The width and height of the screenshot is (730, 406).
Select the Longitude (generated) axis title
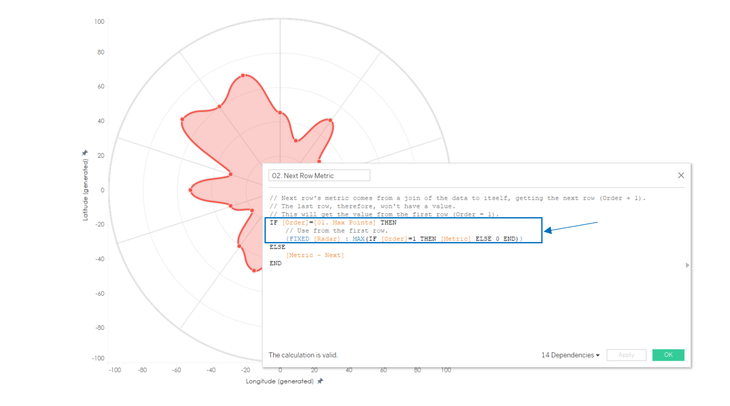pos(279,381)
